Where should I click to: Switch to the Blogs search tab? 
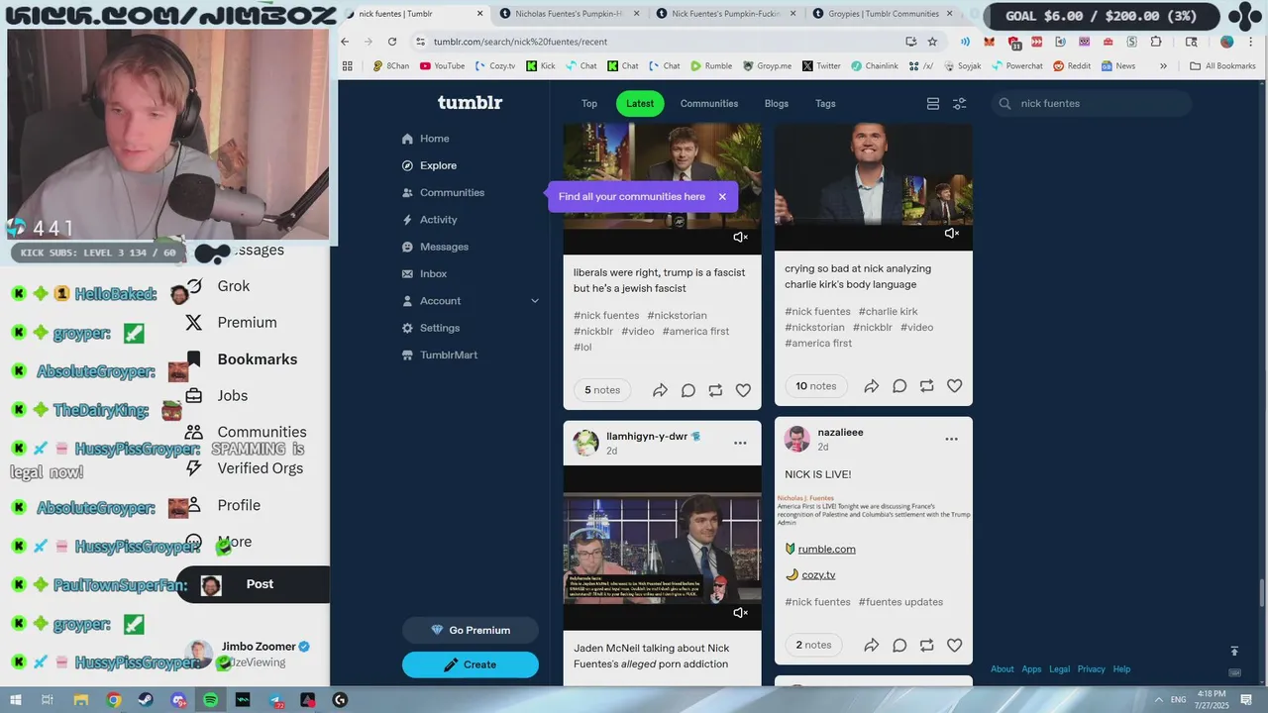[777, 104]
